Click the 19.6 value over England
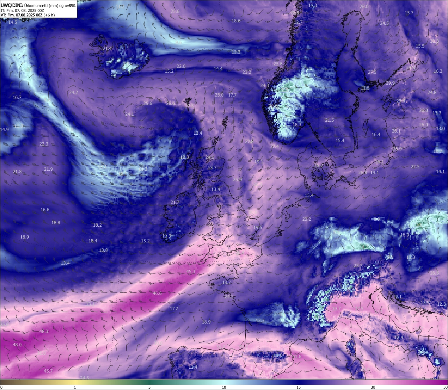448x390 pixels. (258, 227)
